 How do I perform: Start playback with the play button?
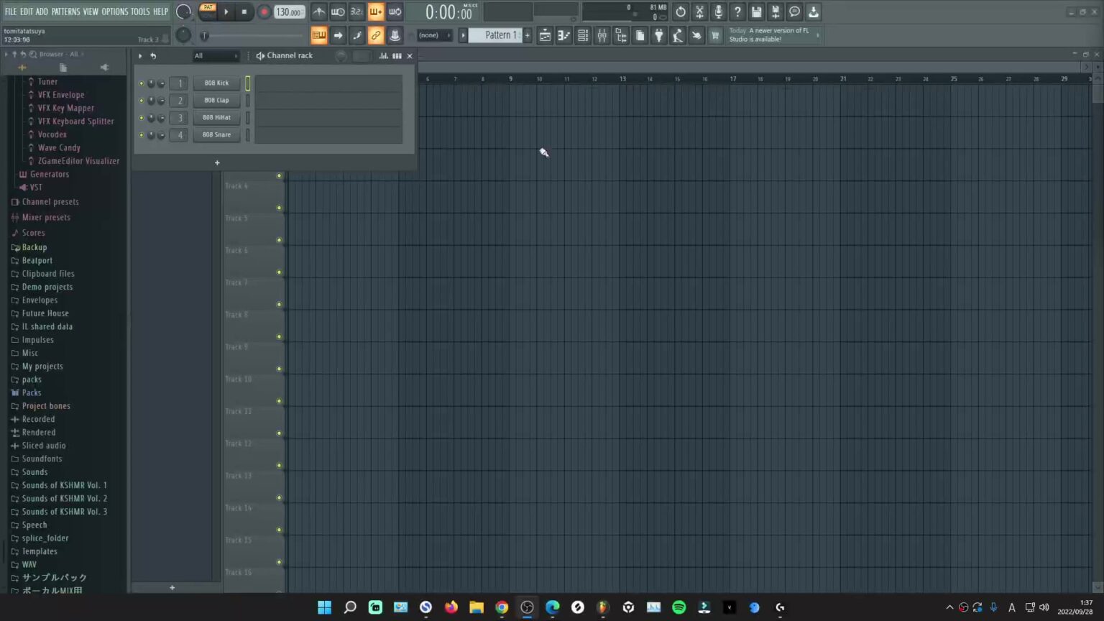pos(226,11)
